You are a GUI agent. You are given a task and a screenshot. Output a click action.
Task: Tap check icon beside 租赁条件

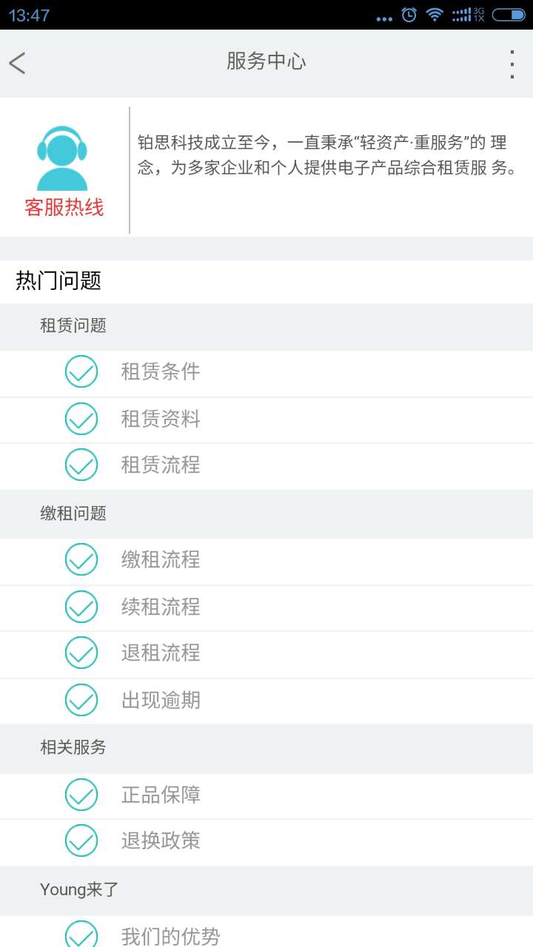(x=81, y=371)
